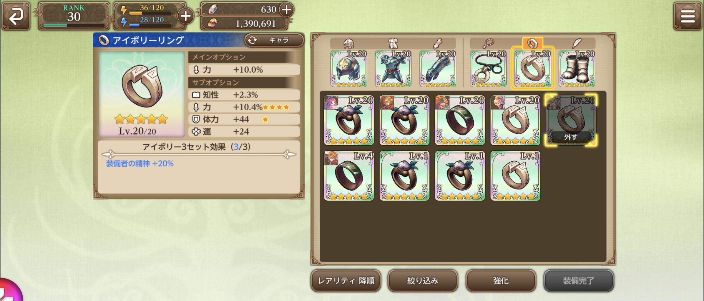Choose the Lv.4 green-striped ring

pos(349,176)
